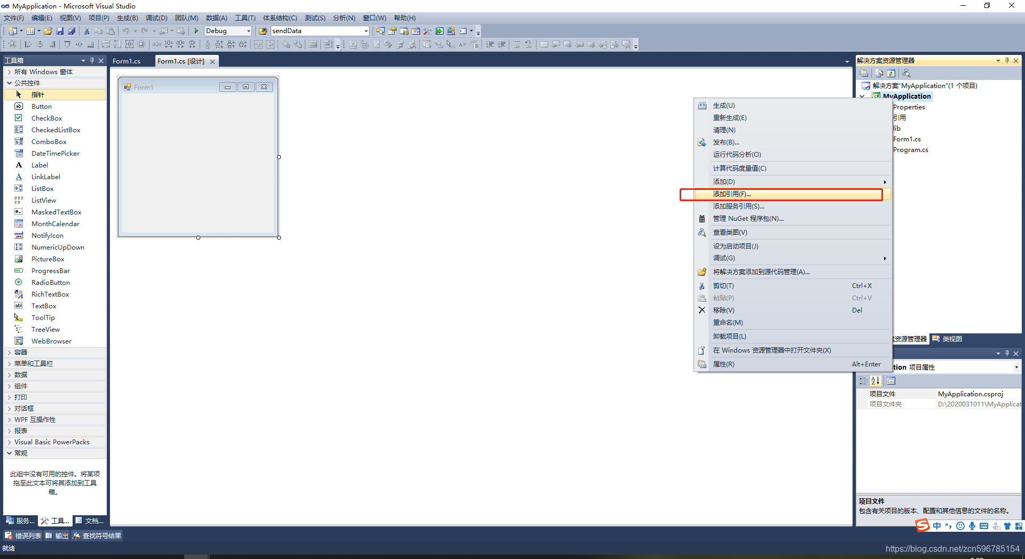The width and height of the screenshot is (1025, 559).
Task: Click the Bring to Front layout icon
Action: [x=286, y=44]
